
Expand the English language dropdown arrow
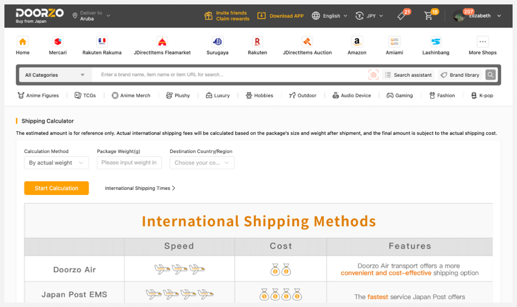coord(345,16)
